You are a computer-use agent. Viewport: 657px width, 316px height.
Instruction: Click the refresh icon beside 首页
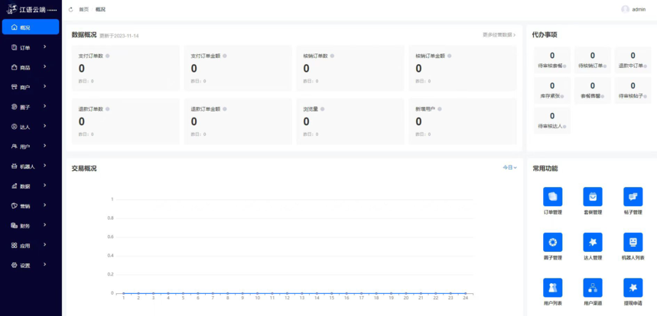tap(71, 9)
